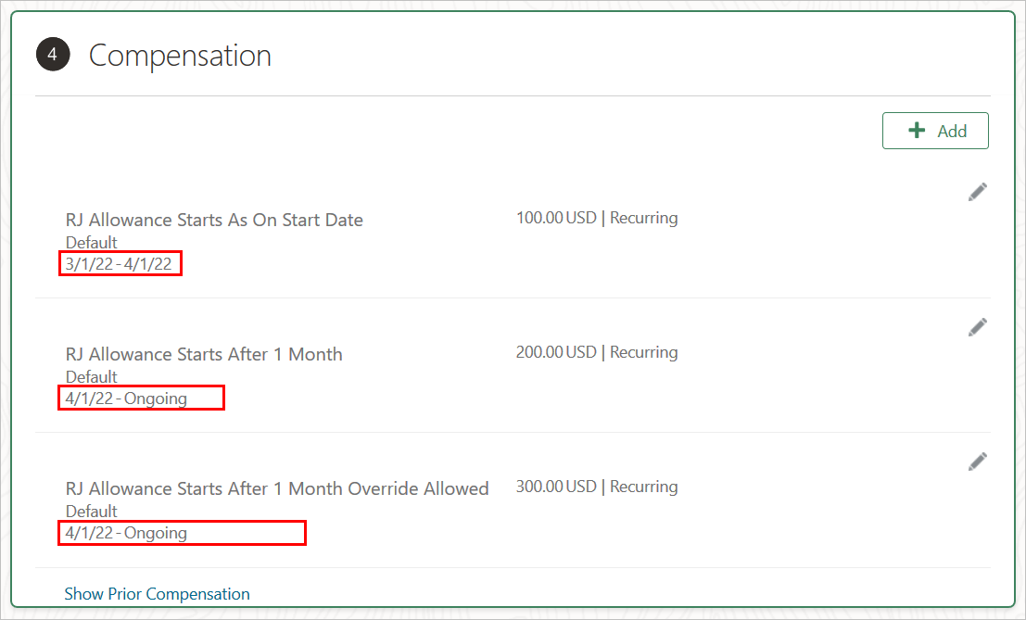The image size is (1026, 620).
Task: Click the step 4 number badge
Action: [x=53, y=56]
